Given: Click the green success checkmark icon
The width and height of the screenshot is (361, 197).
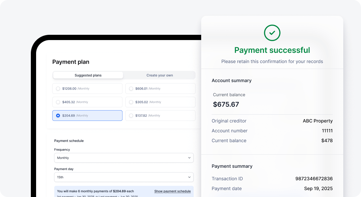Looking at the screenshot, I should tap(272, 33).
